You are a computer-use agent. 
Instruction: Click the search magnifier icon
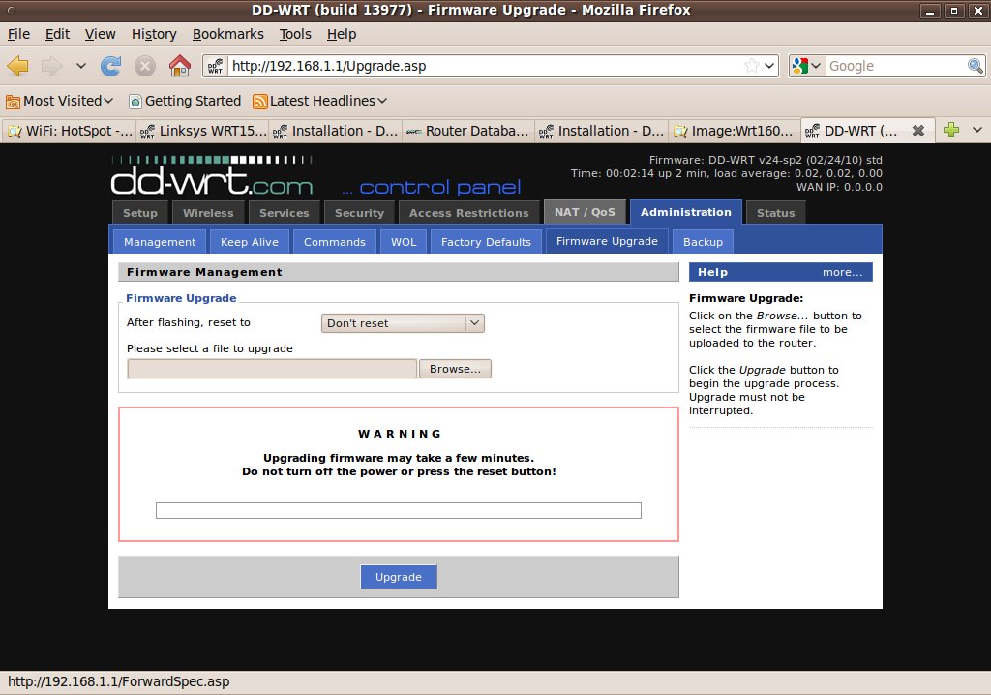coord(976,66)
